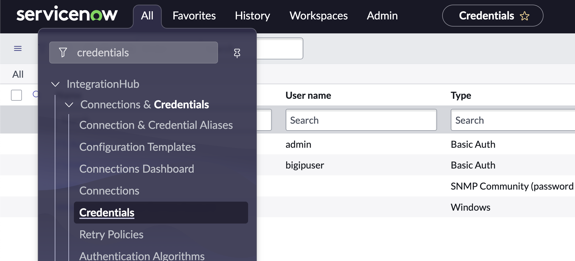Open the hamburger list controls menu

click(x=18, y=48)
